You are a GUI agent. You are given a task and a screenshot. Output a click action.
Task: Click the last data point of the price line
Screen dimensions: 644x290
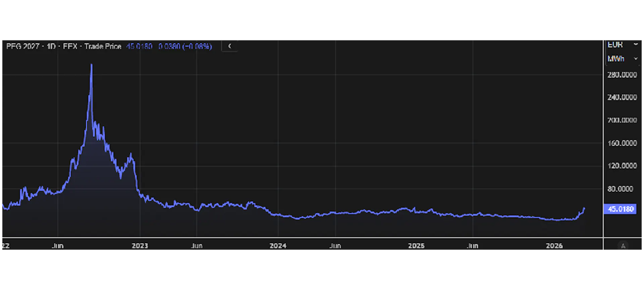(x=584, y=209)
